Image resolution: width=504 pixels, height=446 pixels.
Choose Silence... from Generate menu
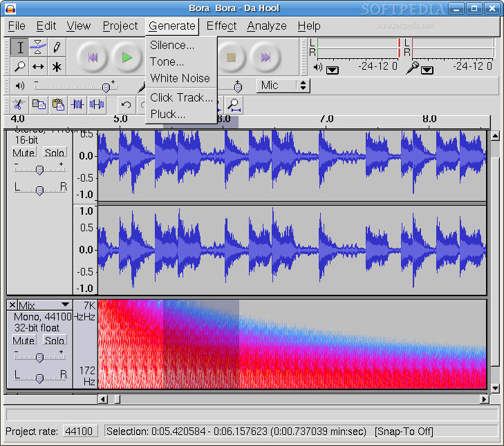pos(181,46)
